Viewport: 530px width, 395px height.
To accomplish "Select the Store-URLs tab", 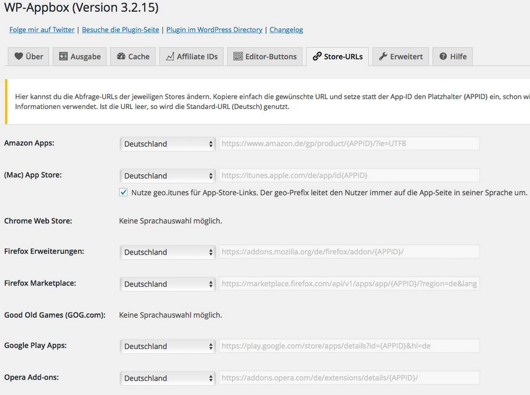I will tap(337, 57).
